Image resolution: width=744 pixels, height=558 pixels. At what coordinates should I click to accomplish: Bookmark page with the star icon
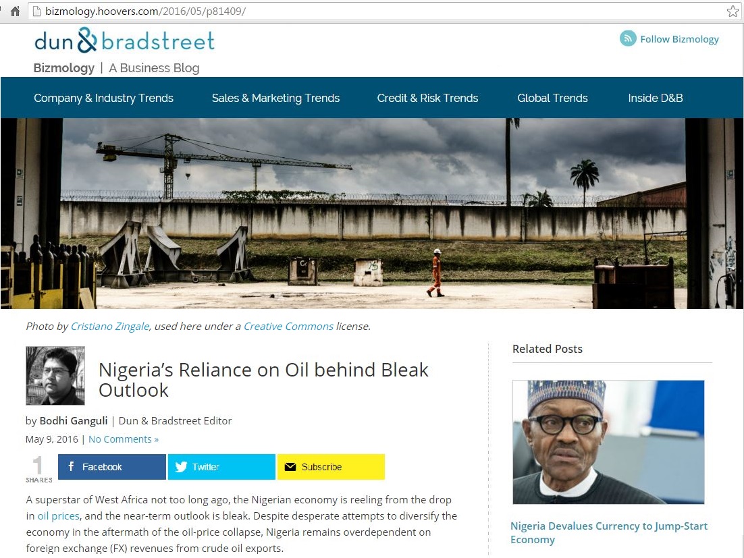733,11
